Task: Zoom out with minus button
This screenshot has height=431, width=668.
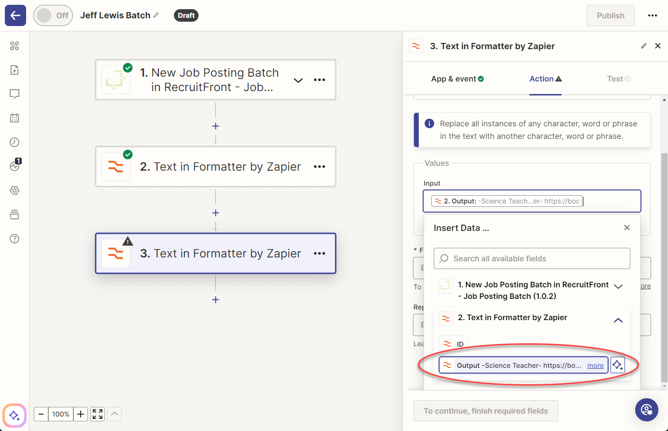Action: 41,414
